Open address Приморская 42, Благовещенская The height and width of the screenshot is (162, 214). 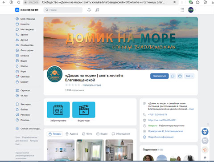pos(165,131)
